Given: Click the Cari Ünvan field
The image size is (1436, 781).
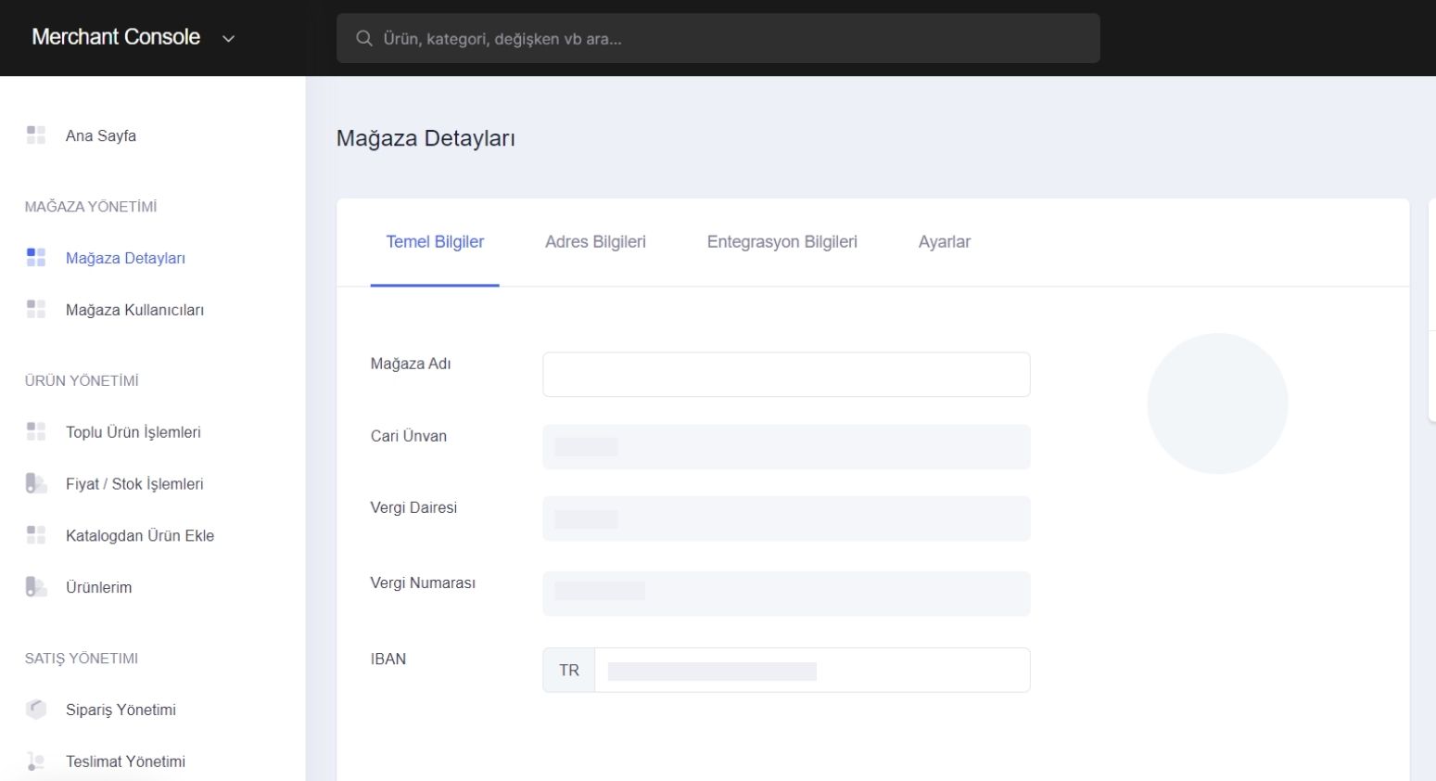Looking at the screenshot, I should click(x=786, y=447).
